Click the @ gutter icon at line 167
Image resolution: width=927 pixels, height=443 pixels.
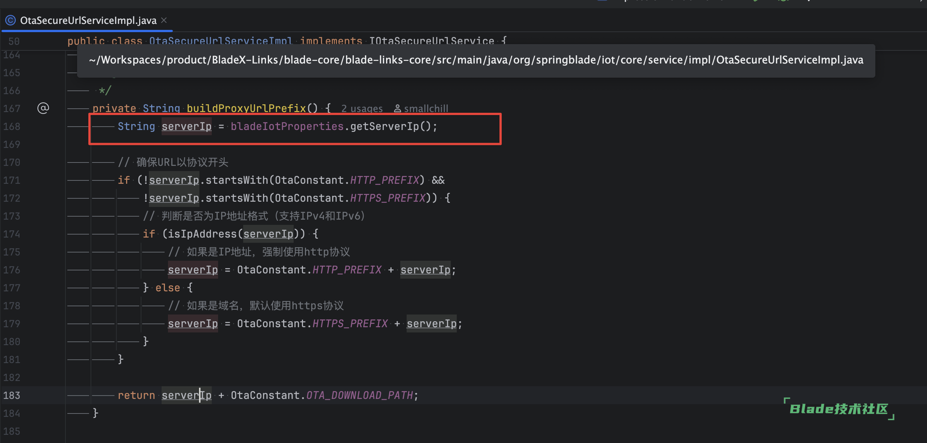point(43,108)
